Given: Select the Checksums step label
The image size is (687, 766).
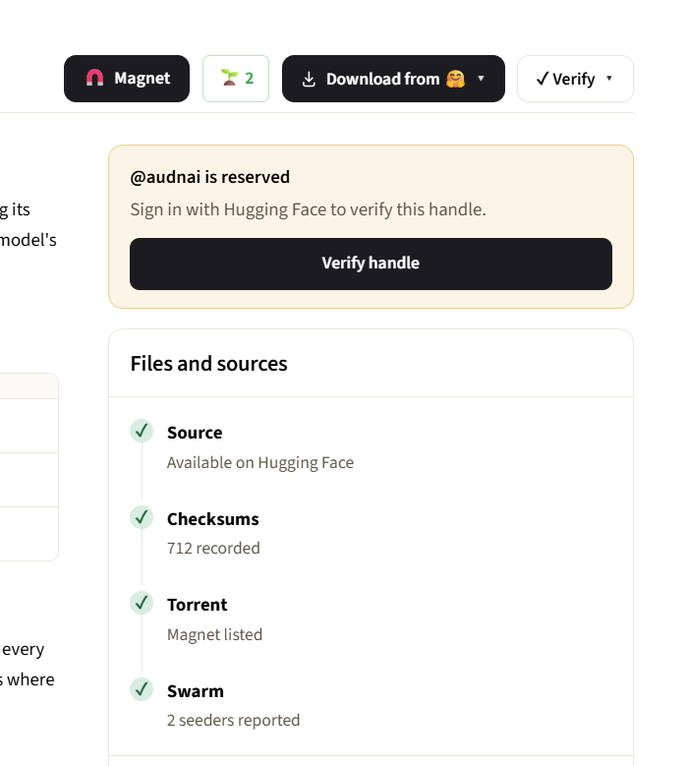Looking at the screenshot, I should pyautogui.click(x=213, y=519).
